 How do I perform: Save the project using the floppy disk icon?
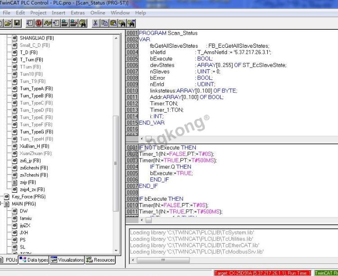click(x=17, y=23)
